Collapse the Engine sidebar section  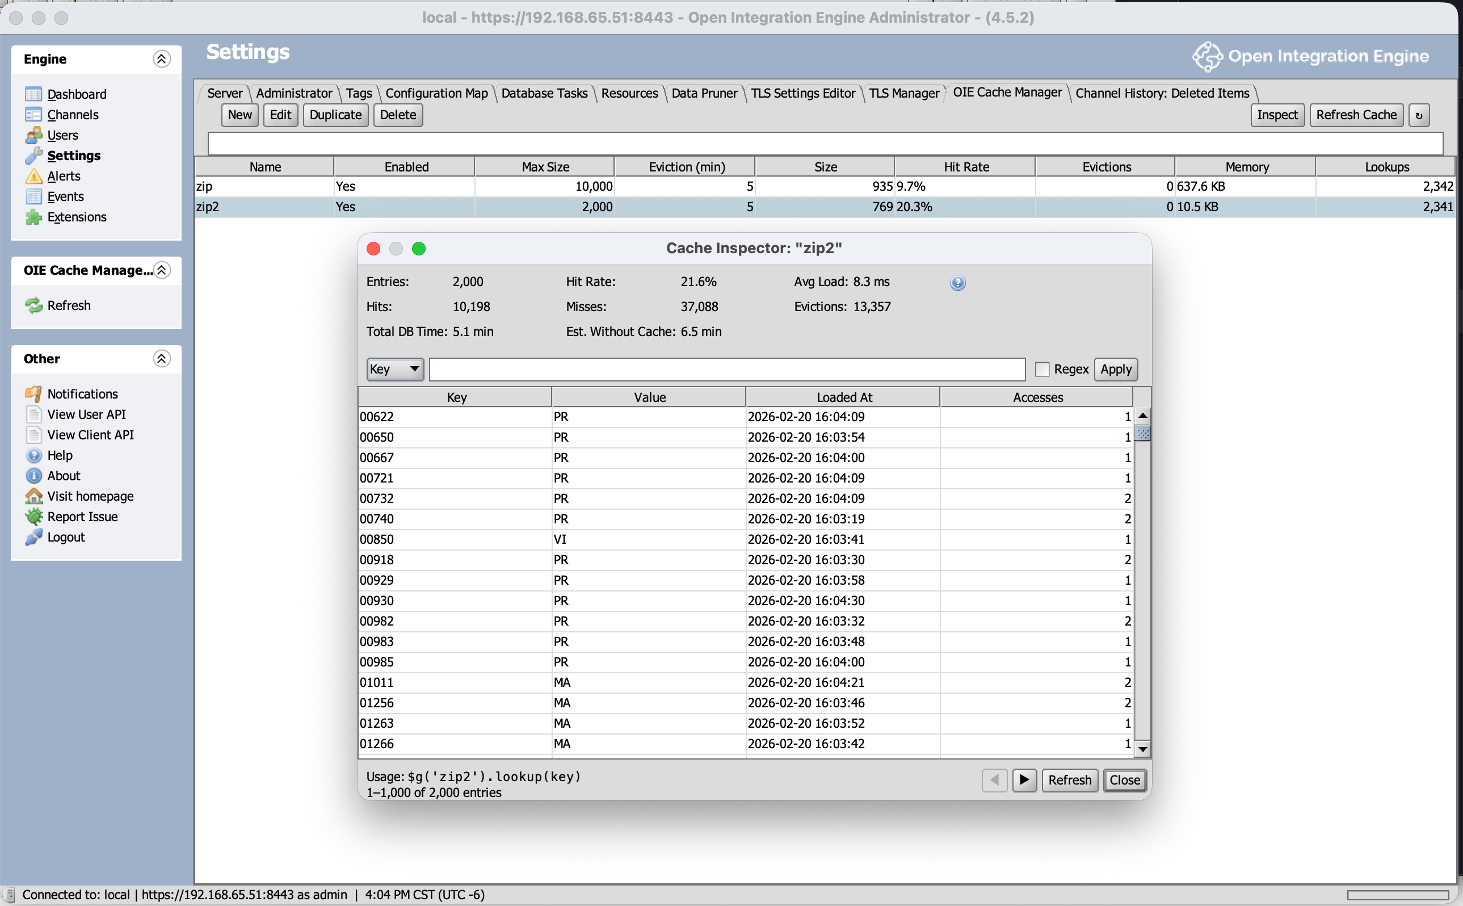(x=161, y=58)
